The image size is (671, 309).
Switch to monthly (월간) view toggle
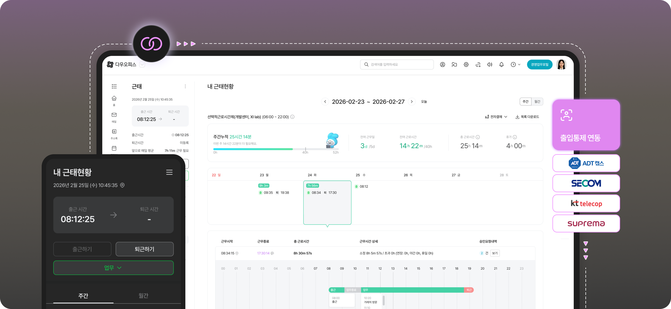[x=537, y=102]
